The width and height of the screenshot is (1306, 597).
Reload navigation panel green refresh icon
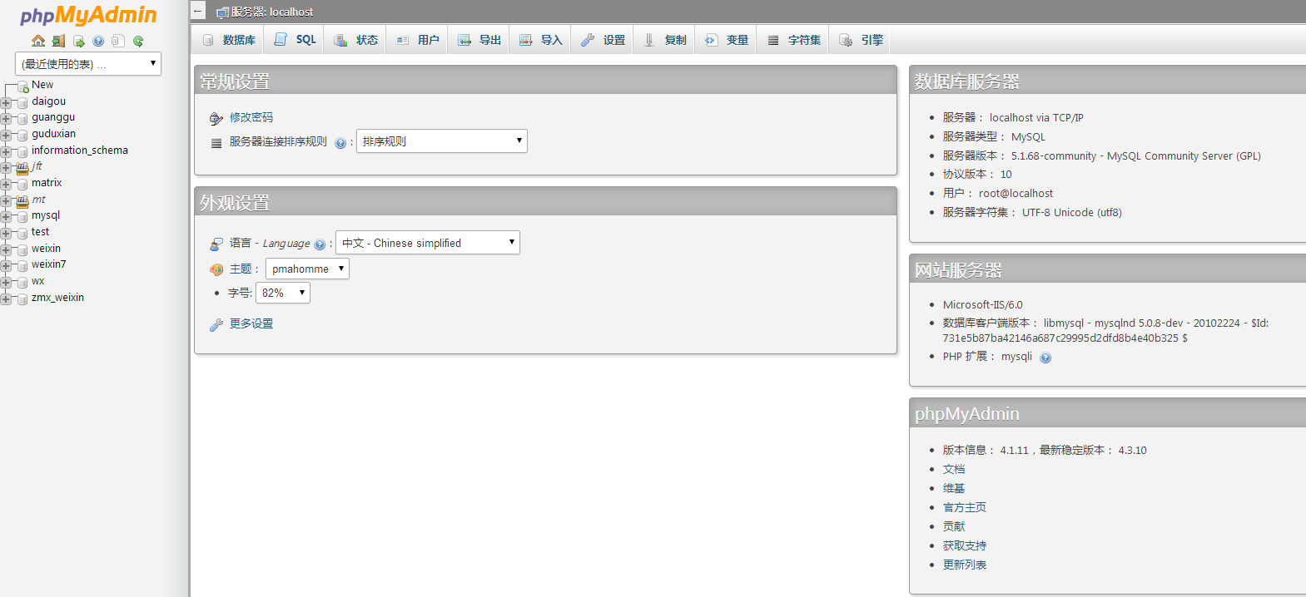point(138,41)
